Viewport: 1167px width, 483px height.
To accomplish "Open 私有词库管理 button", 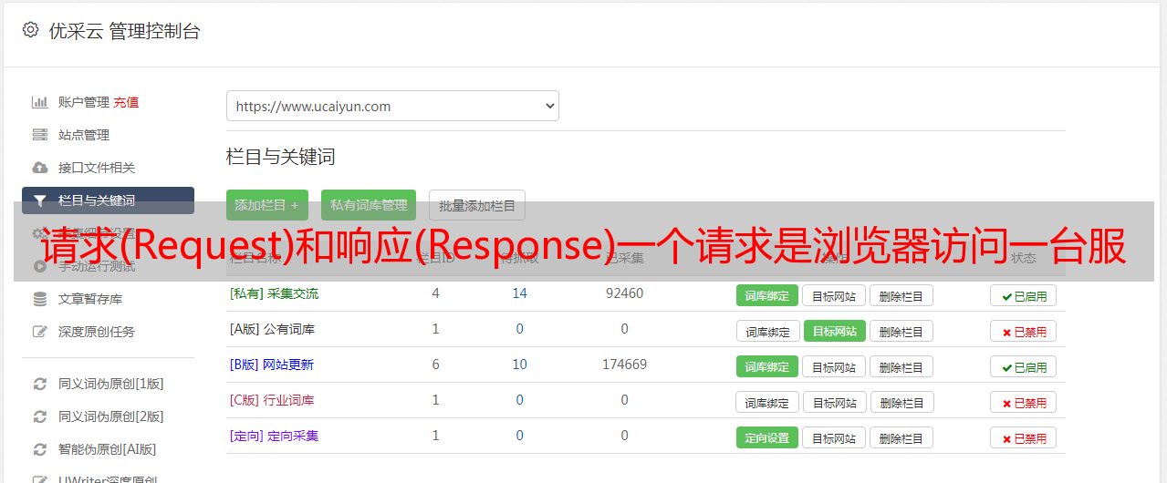I will coord(369,205).
